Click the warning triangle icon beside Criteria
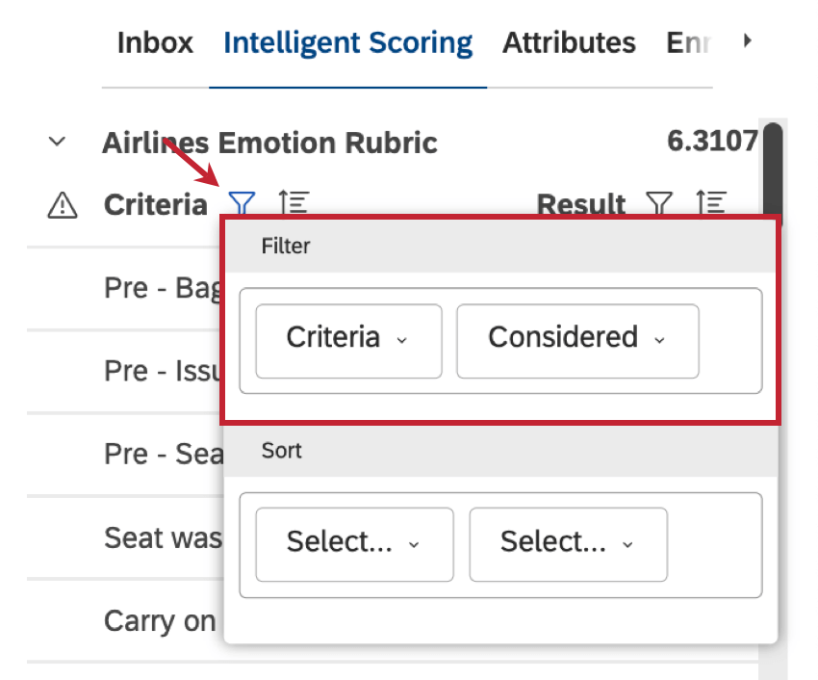Image resolution: width=818 pixels, height=680 pixels. pyautogui.click(x=62, y=204)
